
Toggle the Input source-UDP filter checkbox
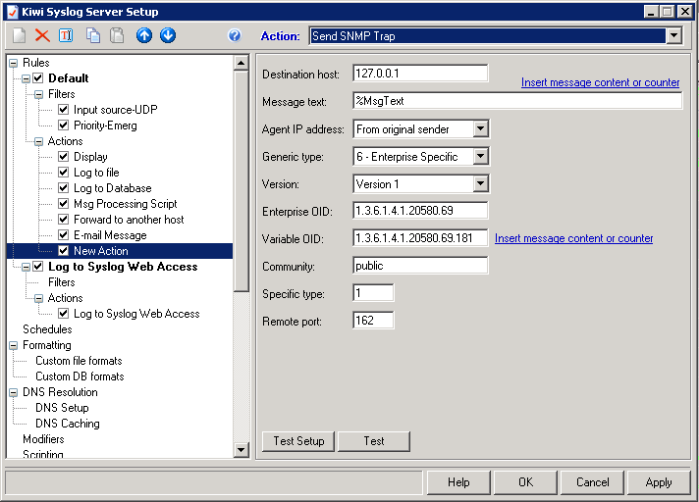(63, 110)
